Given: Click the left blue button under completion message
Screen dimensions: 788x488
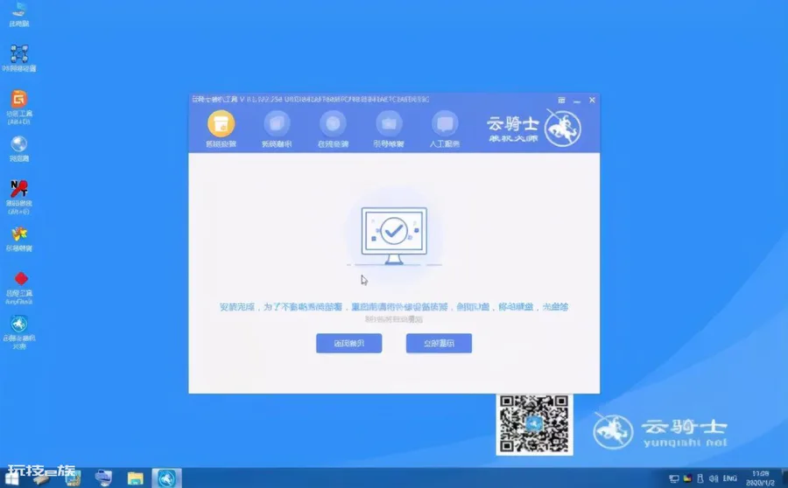Looking at the screenshot, I should (348, 344).
